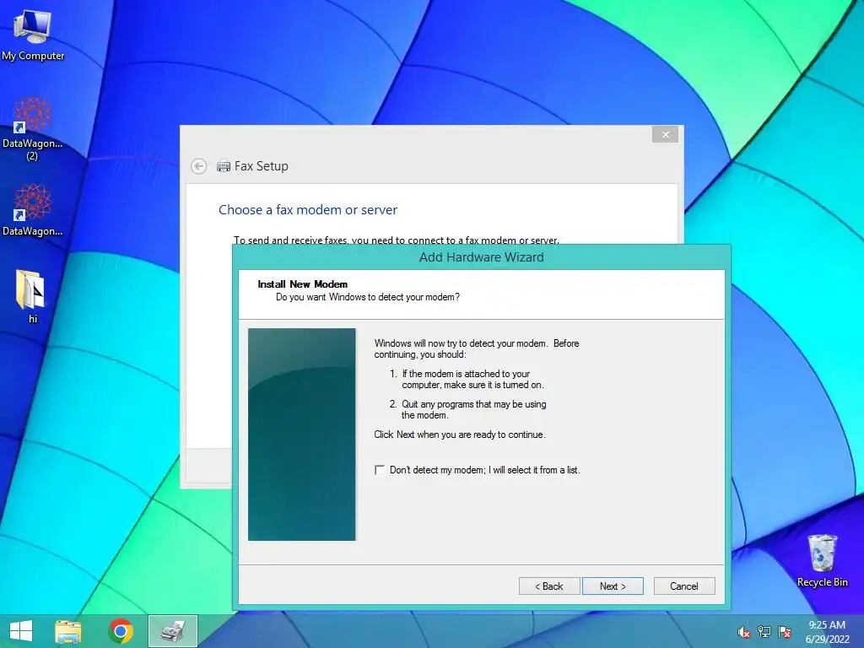Click the wizard teal side image
864x648 pixels.
(x=302, y=435)
